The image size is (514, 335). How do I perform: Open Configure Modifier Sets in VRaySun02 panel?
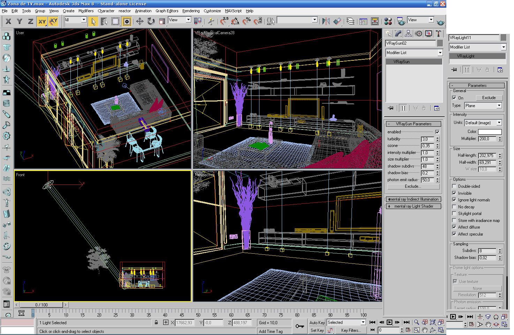[437, 108]
